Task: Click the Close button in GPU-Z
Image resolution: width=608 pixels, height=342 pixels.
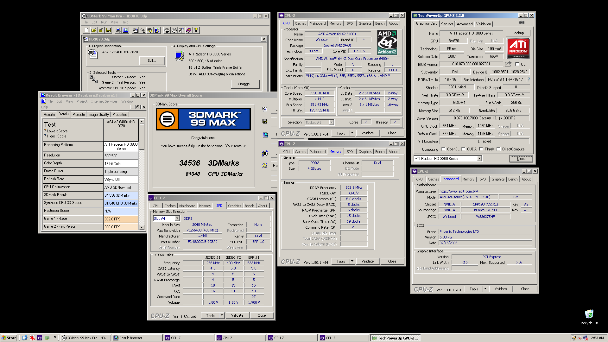Action: (x=521, y=159)
